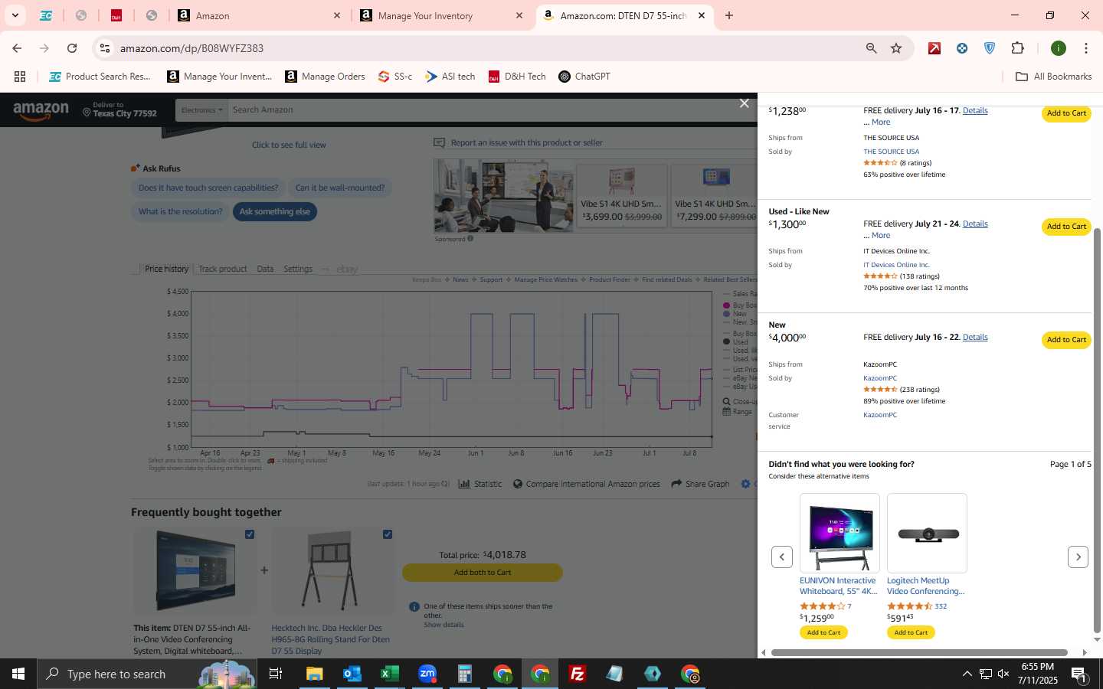
Task: Select the Keepa Data tab
Action: [x=265, y=269]
